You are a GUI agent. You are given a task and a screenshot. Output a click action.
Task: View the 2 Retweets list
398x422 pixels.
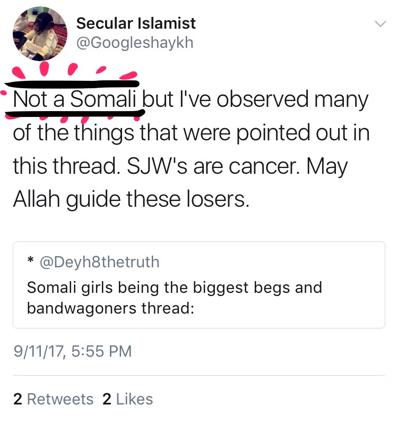coord(53,399)
